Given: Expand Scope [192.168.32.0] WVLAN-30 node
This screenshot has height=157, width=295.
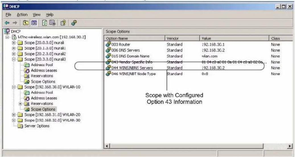Looking at the screenshot, I should pos(14,120).
